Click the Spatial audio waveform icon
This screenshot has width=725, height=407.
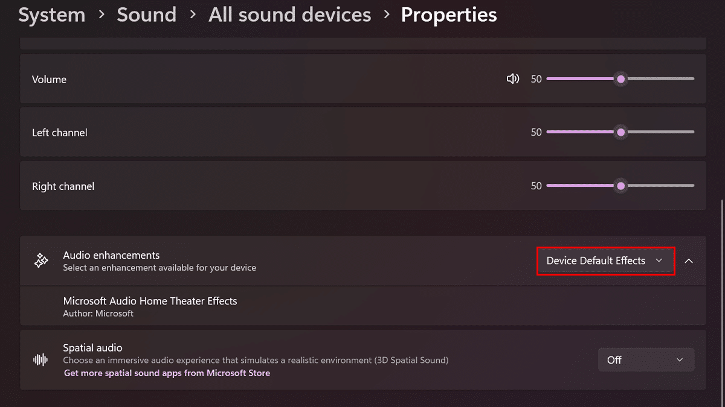pyautogui.click(x=40, y=359)
